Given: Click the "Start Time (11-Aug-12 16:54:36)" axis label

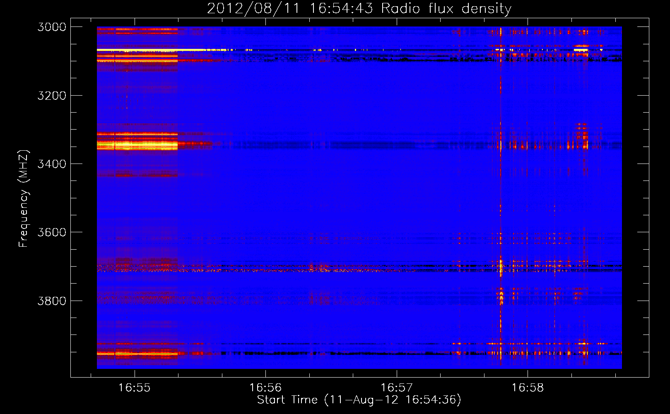Looking at the screenshot, I should tap(359, 400).
